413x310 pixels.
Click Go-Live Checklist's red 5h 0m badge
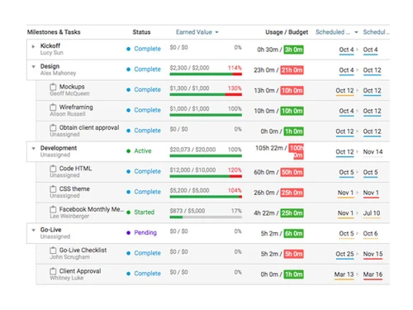pyautogui.click(x=293, y=254)
